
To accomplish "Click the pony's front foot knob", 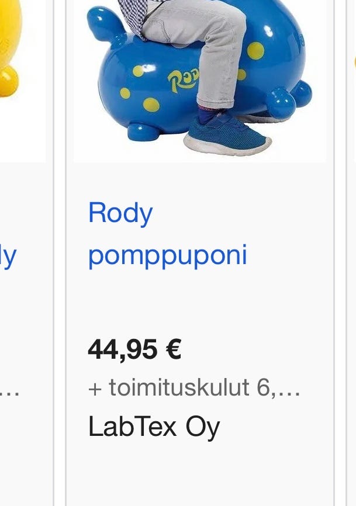I will (x=142, y=131).
